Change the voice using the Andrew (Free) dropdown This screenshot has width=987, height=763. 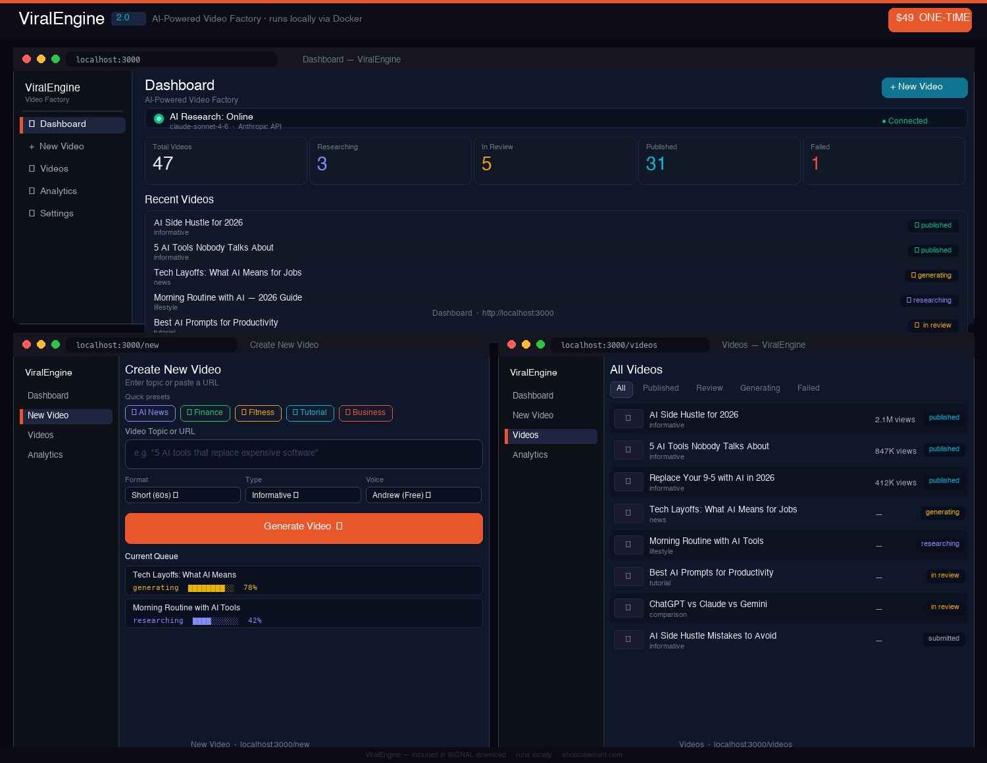pyautogui.click(x=423, y=495)
